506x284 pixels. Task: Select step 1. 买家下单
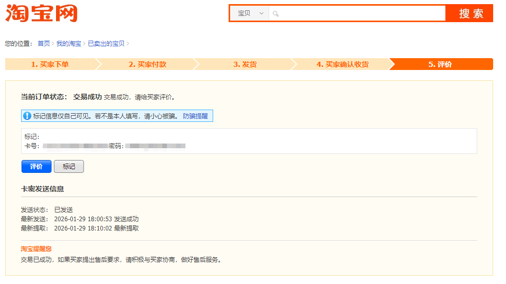coord(50,64)
